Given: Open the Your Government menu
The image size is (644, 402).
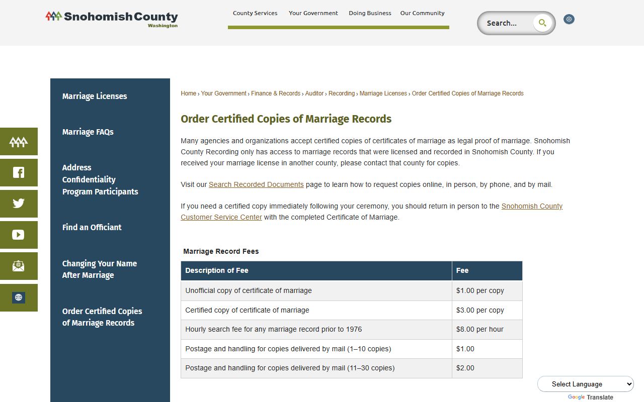Looking at the screenshot, I should (313, 13).
